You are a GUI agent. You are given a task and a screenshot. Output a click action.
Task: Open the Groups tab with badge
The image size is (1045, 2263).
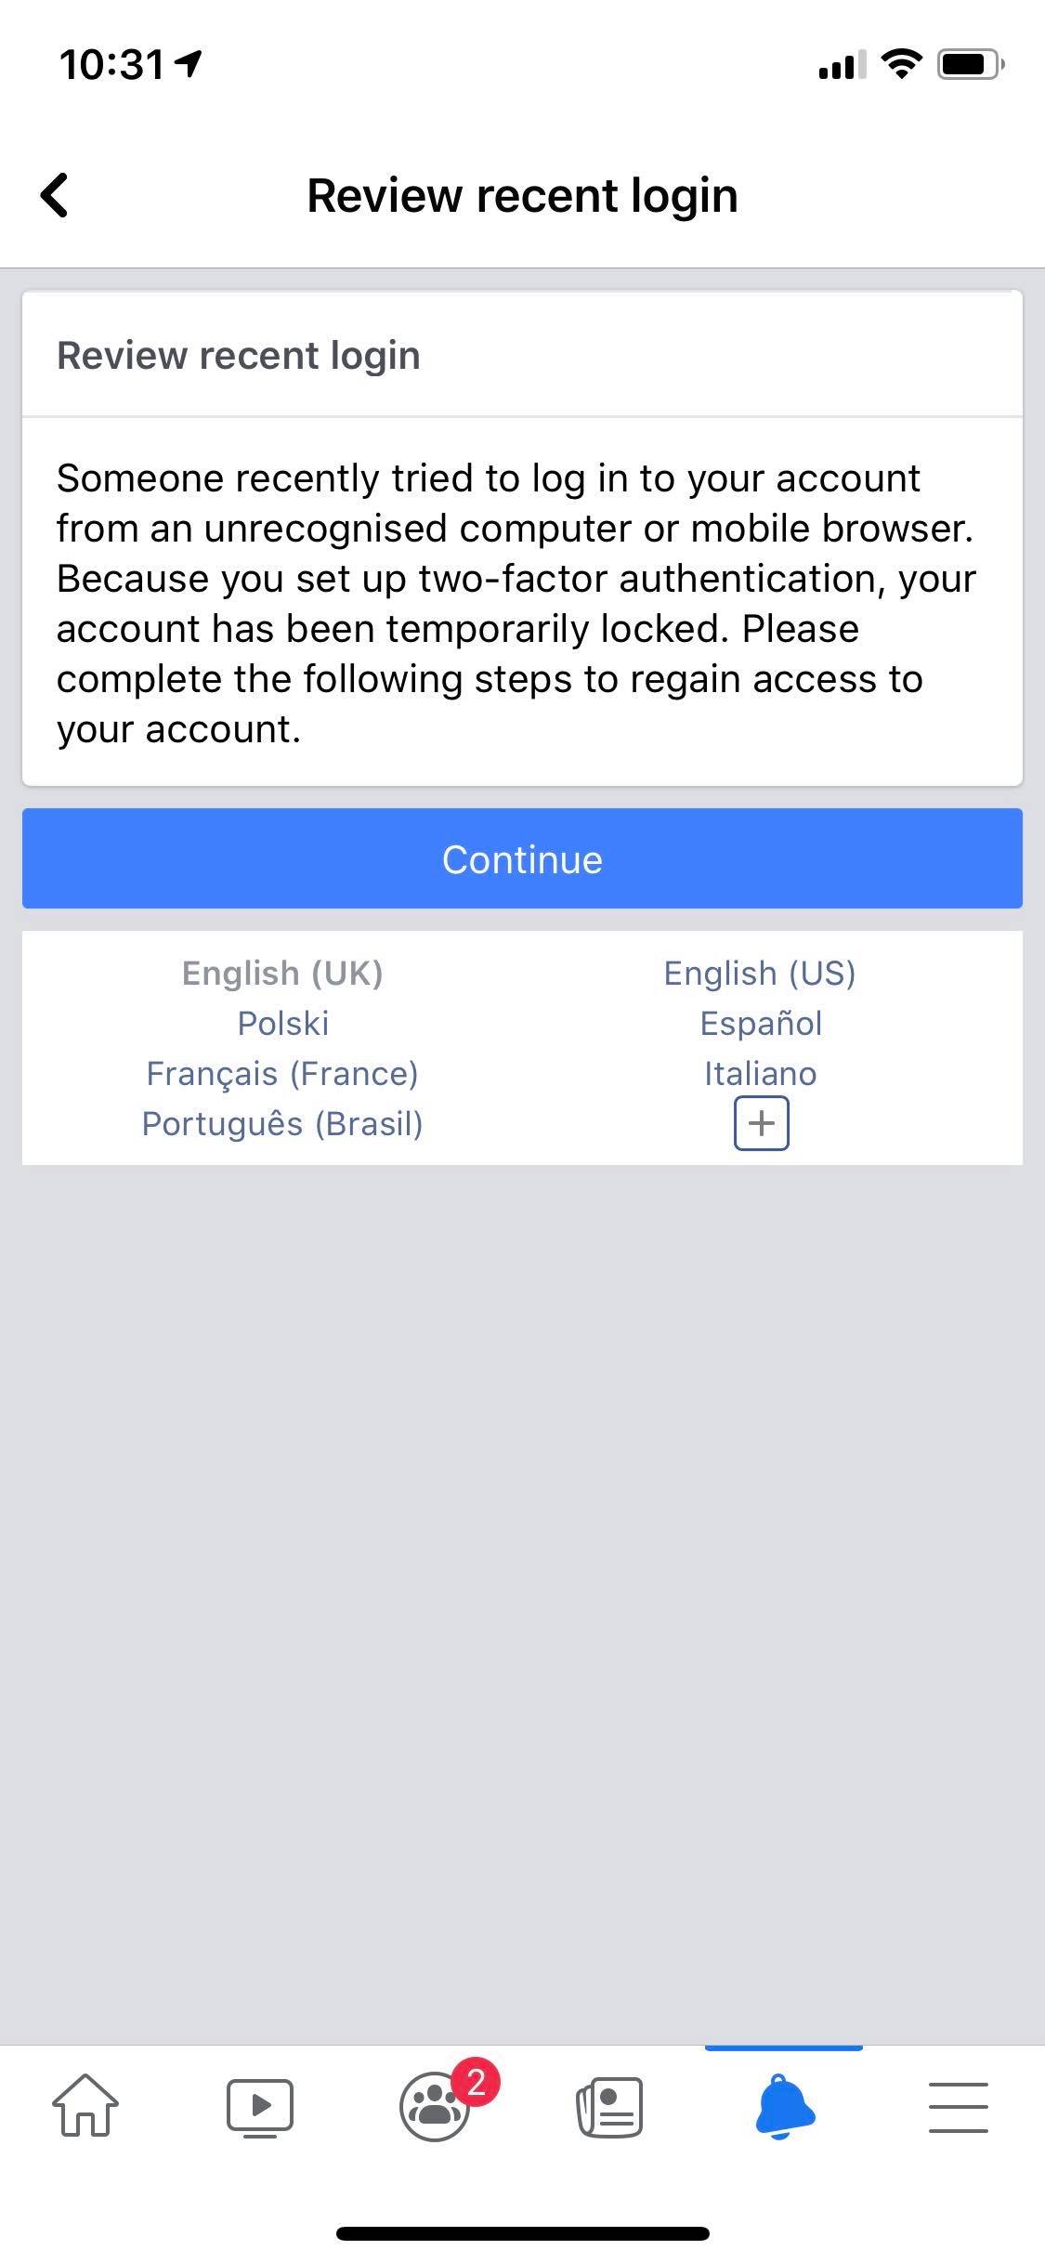click(x=435, y=2105)
